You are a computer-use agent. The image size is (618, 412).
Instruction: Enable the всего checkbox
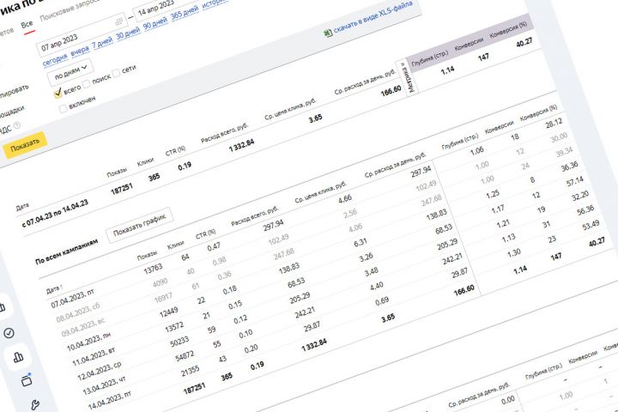58,94
